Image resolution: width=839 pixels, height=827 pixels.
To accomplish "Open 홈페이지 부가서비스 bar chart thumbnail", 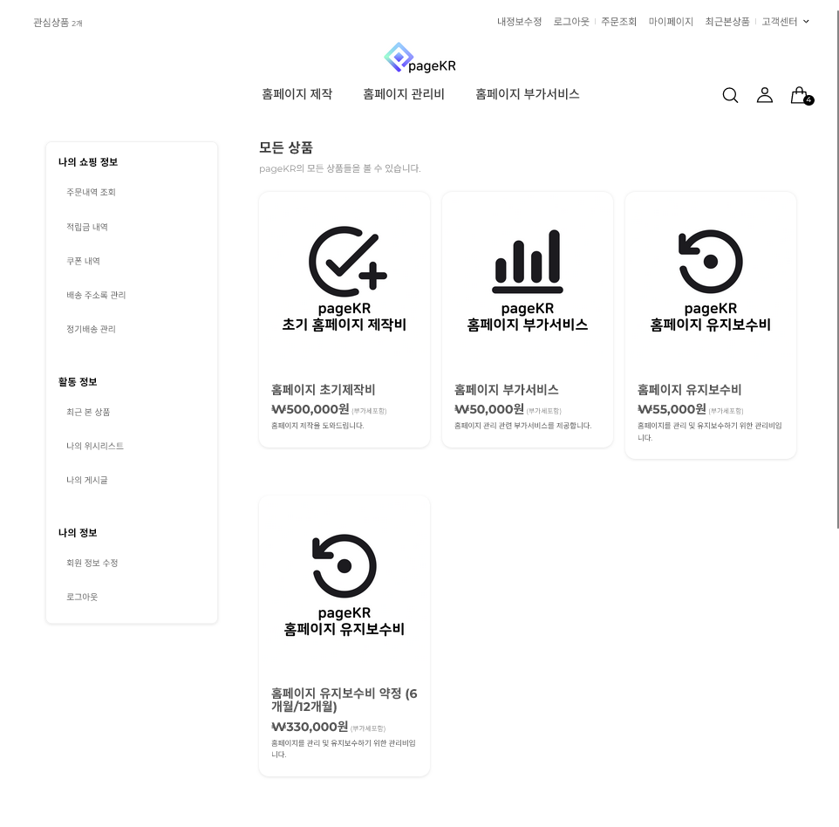I will click(527, 277).
